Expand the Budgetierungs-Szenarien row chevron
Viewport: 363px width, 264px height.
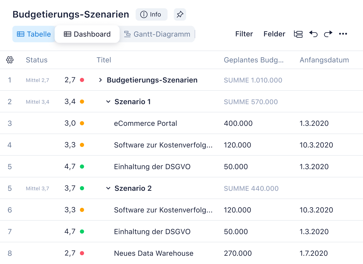click(101, 80)
